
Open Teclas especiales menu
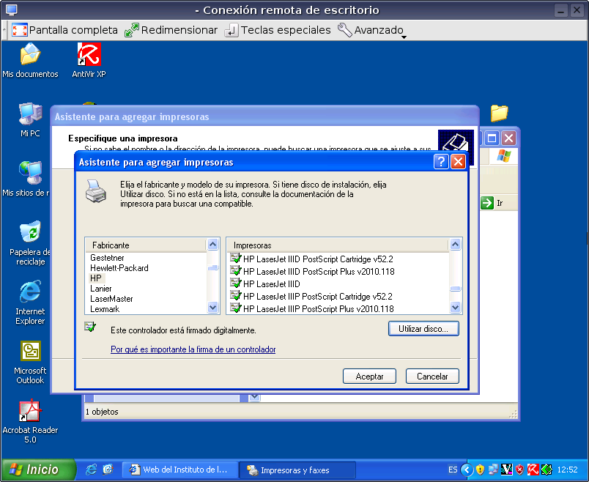pyautogui.click(x=278, y=30)
